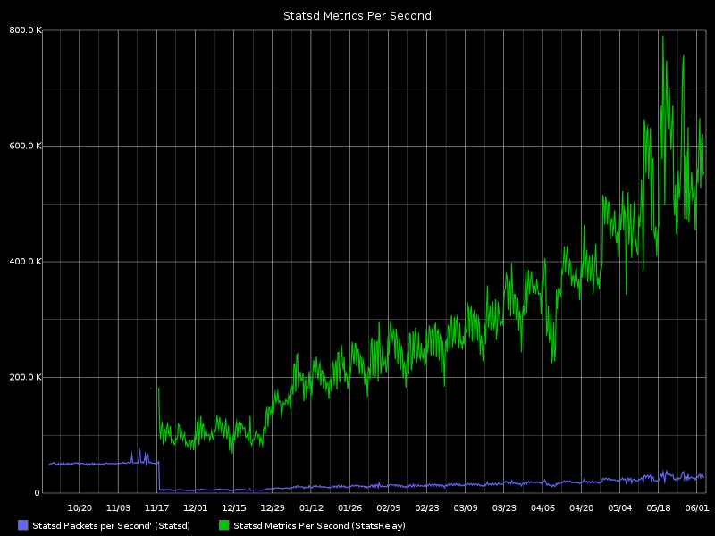Click the 0 y-axis label
Image resolution: width=715 pixels, height=536 pixels.
pyautogui.click(x=38, y=493)
